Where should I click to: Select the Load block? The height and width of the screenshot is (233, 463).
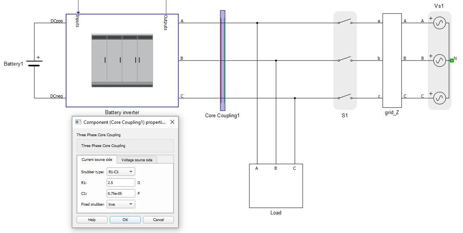[276, 186]
